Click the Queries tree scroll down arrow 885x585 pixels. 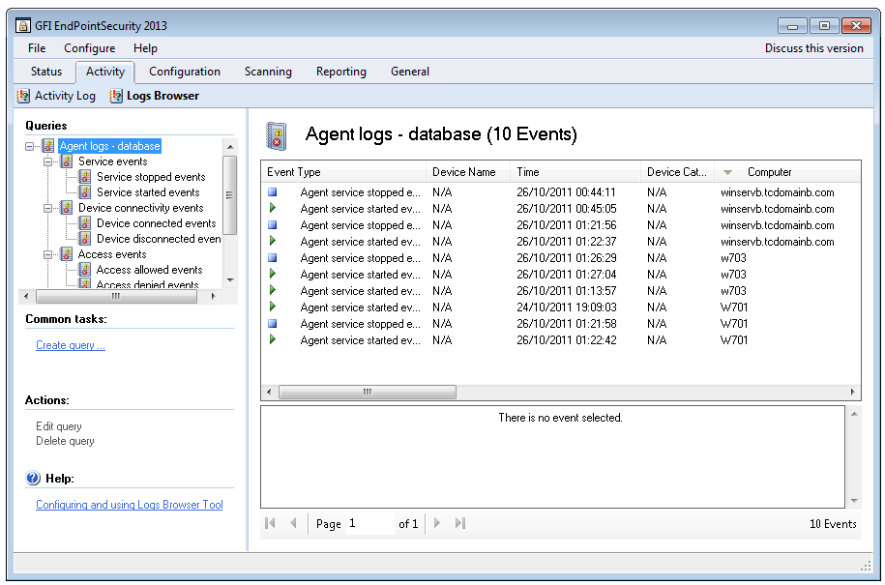tap(230, 280)
